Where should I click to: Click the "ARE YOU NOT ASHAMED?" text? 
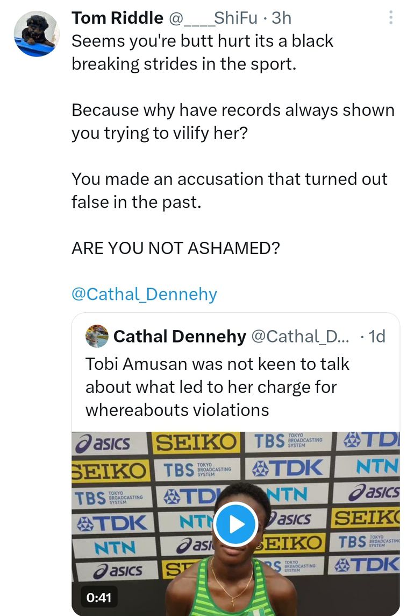pyautogui.click(x=175, y=248)
